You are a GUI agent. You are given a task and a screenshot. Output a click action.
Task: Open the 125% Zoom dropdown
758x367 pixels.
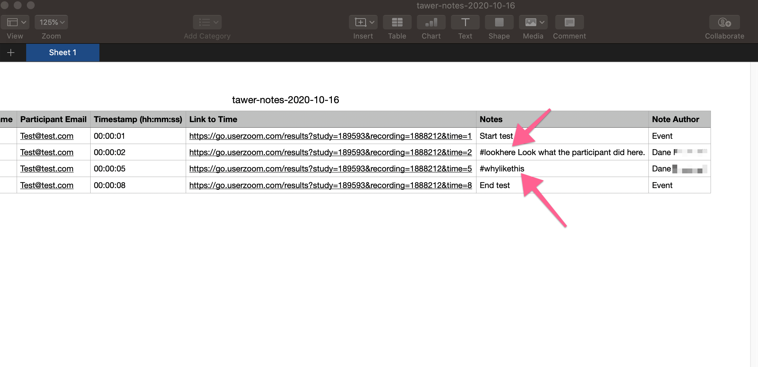[x=51, y=22]
